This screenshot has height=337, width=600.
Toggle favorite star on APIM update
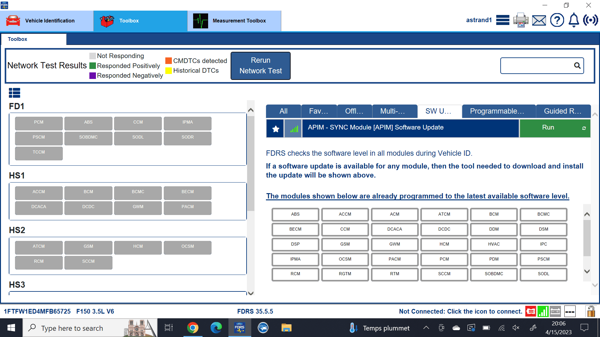[x=275, y=128]
